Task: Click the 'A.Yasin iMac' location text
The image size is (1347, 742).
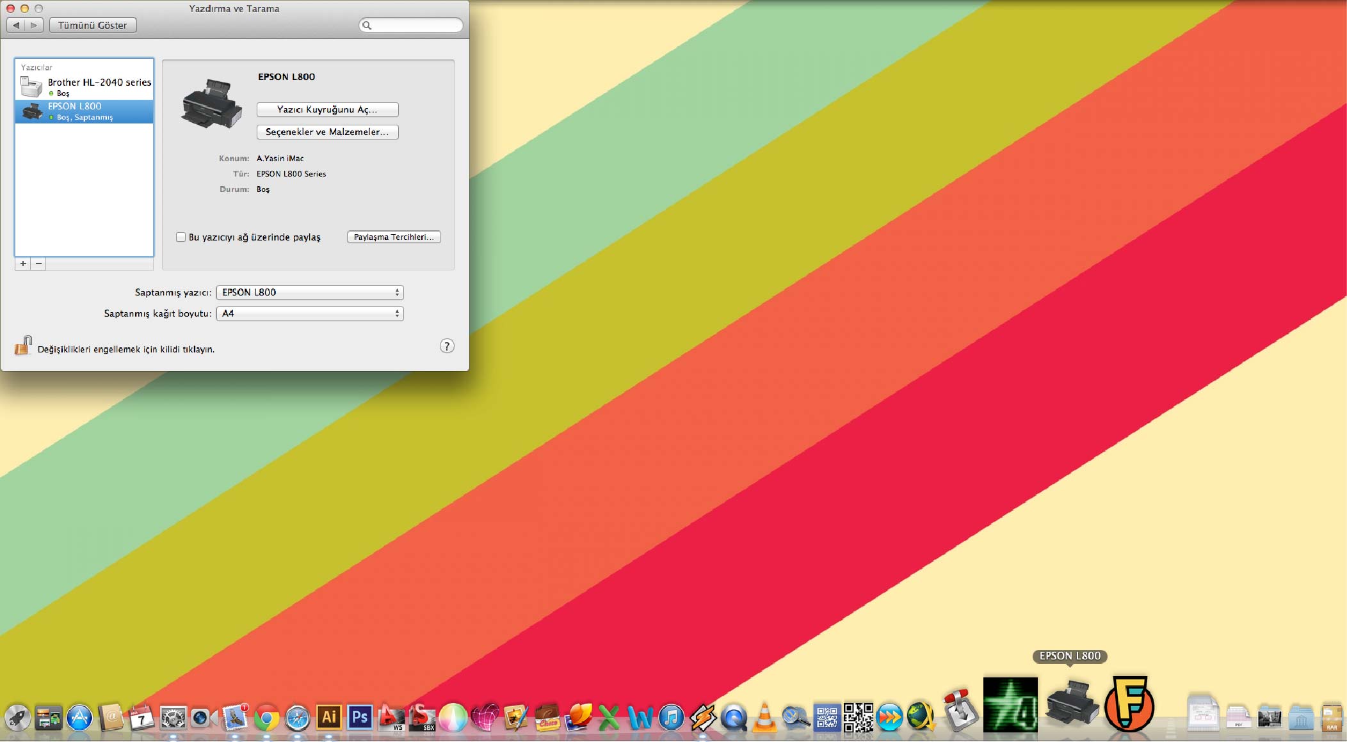Action: [280, 159]
